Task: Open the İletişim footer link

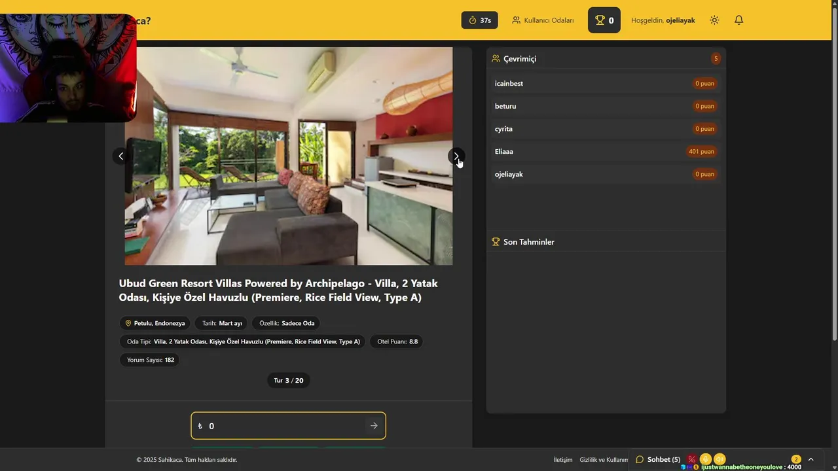Action: point(563,460)
